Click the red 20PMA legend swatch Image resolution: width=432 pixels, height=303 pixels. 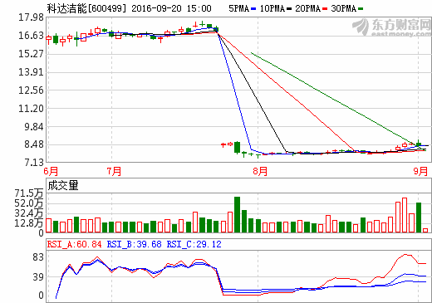click(325, 9)
